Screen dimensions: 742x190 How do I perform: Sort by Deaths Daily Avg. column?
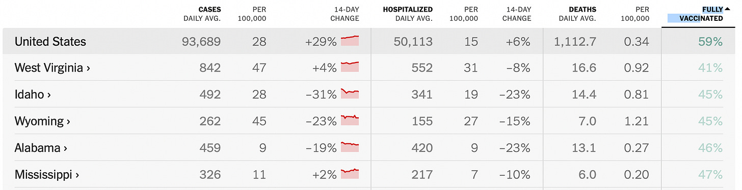click(577, 14)
